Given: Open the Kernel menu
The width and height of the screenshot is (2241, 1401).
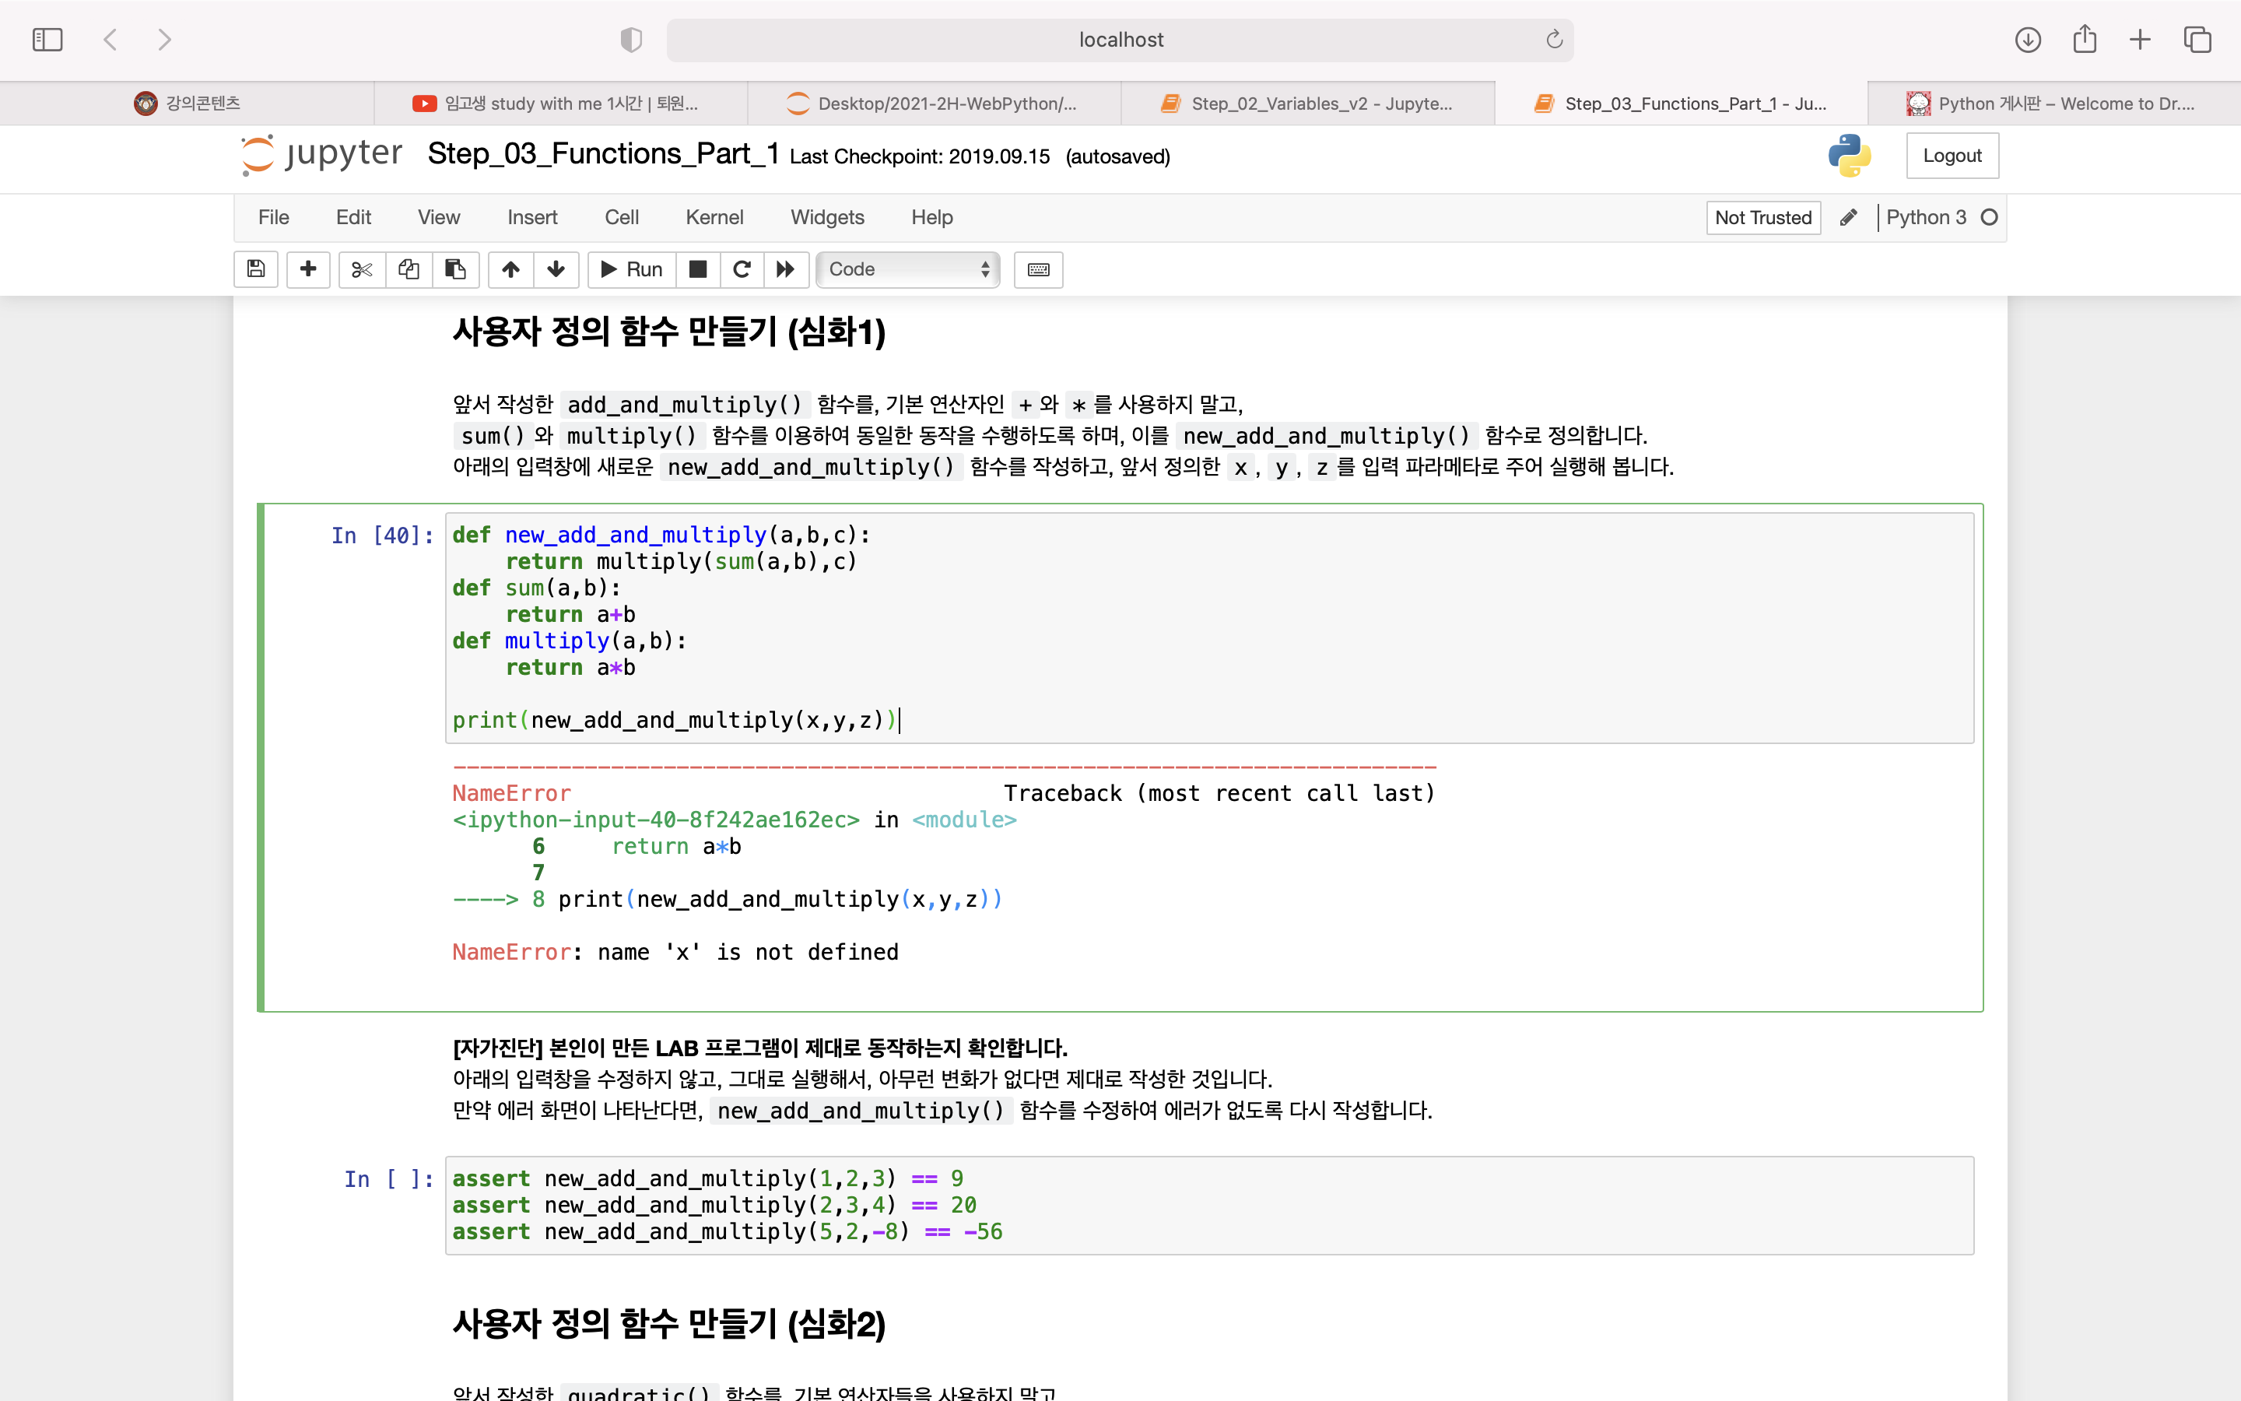Looking at the screenshot, I should click(714, 217).
